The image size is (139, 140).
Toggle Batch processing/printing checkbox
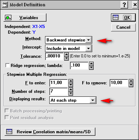coord(7,111)
